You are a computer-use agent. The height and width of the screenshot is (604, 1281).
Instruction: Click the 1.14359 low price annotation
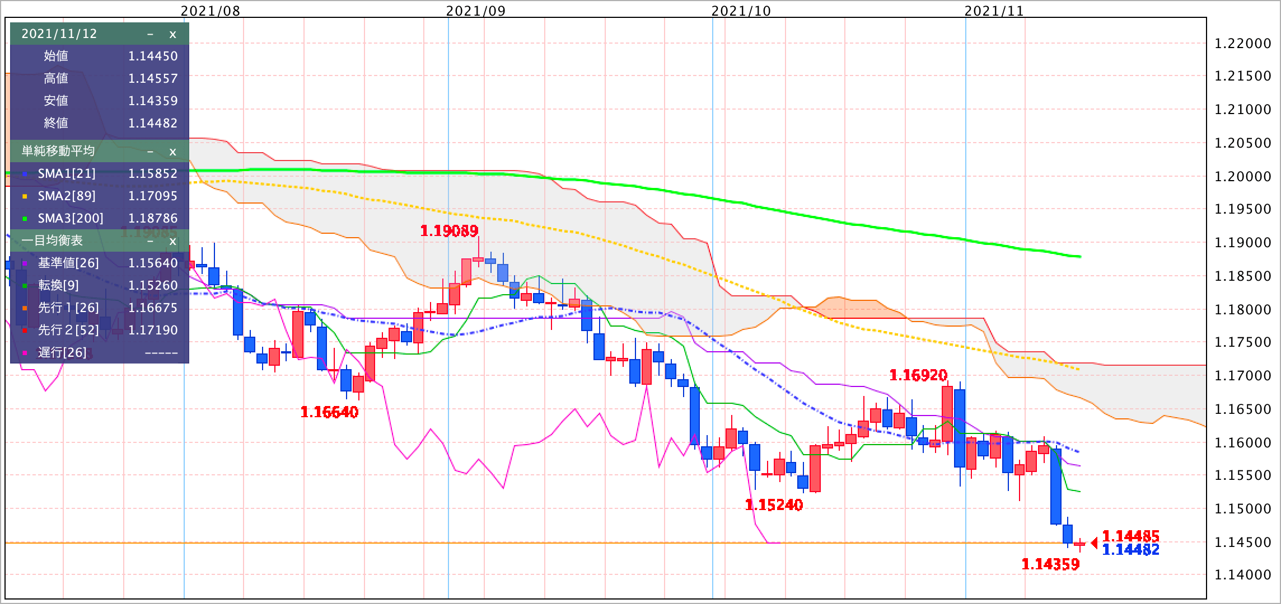(x=1050, y=565)
